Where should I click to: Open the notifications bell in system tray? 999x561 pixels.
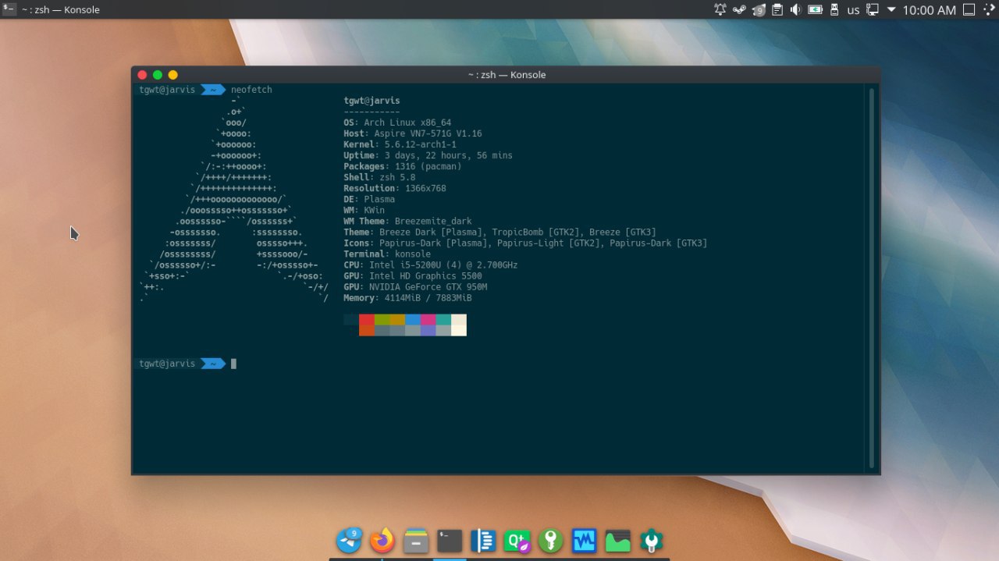point(720,10)
